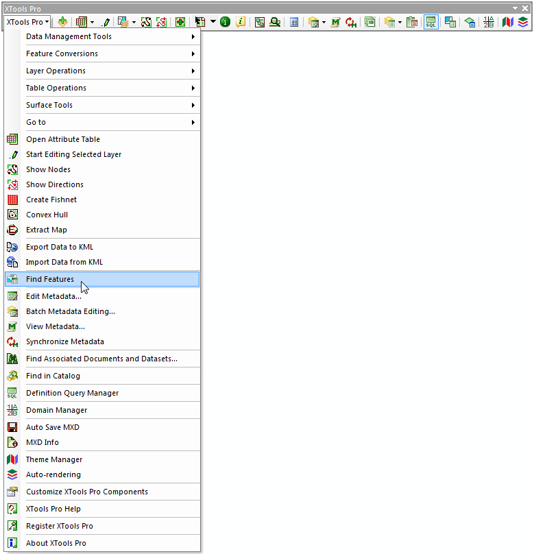Image resolution: width=534 pixels, height=554 pixels.
Task: Click the Theme Manager toolbar icon
Action: [x=507, y=22]
